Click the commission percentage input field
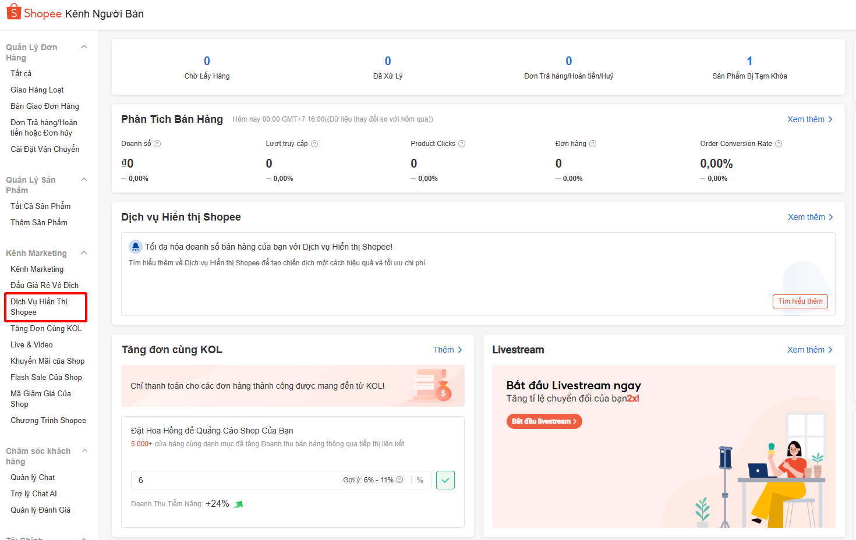Screen dimensions: 856x540 pos(233,480)
